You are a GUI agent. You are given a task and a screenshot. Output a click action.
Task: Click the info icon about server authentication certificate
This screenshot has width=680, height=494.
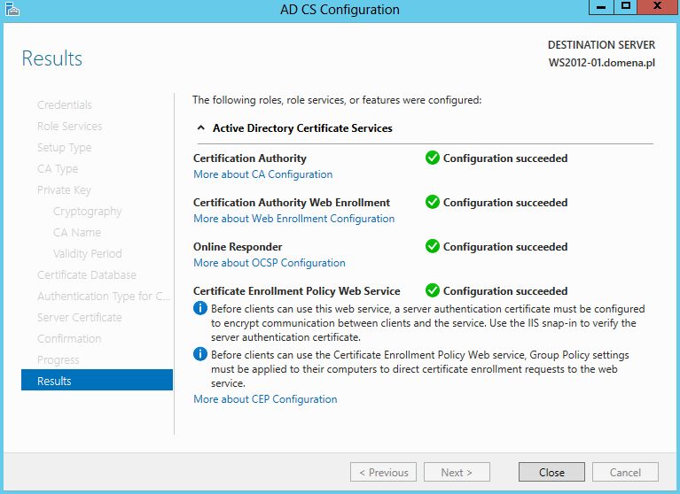tap(200, 309)
